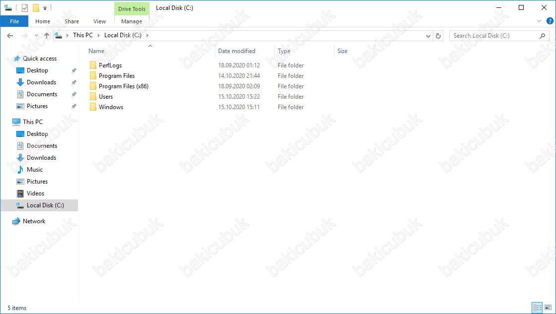This screenshot has height=314, width=556.
Task: Open Documents under This PC
Action: tap(42, 146)
